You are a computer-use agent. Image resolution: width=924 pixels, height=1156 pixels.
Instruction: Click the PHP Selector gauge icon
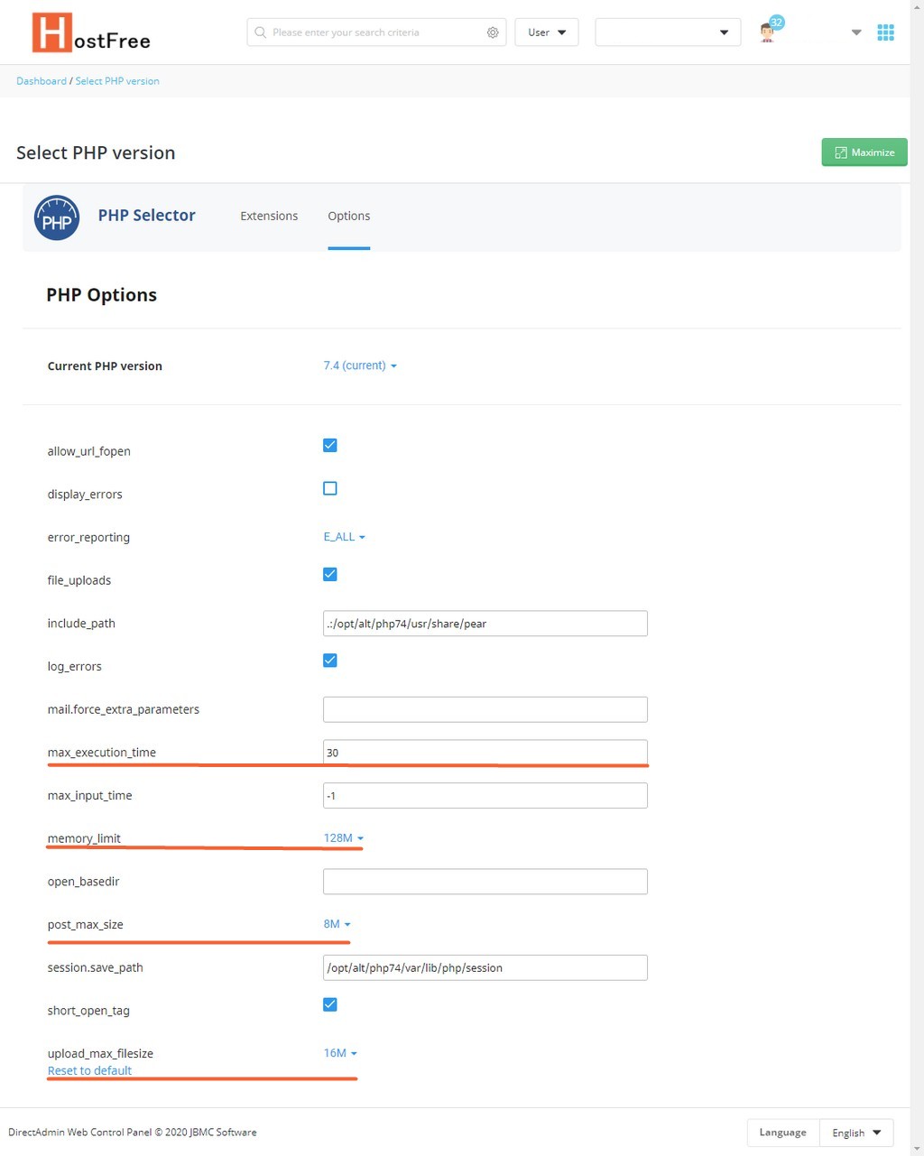coord(56,217)
